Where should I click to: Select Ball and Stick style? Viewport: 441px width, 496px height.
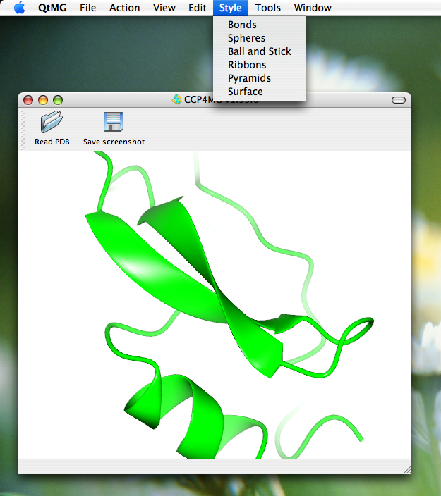[x=259, y=51]
